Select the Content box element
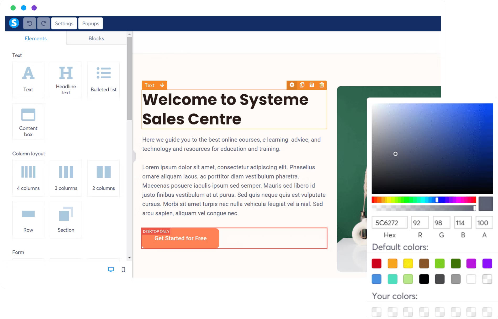 [x=28, y=122]
